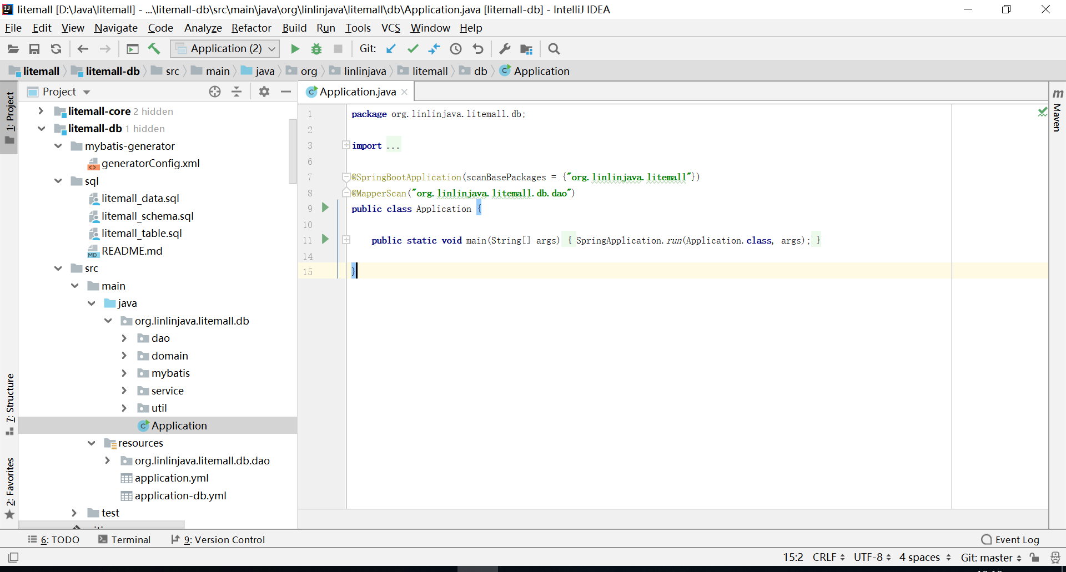Click the Git update project arrow icon
The width and height of the screenshot is (1066, 572).
[391, 49]
